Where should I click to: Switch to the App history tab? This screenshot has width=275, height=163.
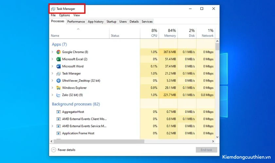point(96,22)
